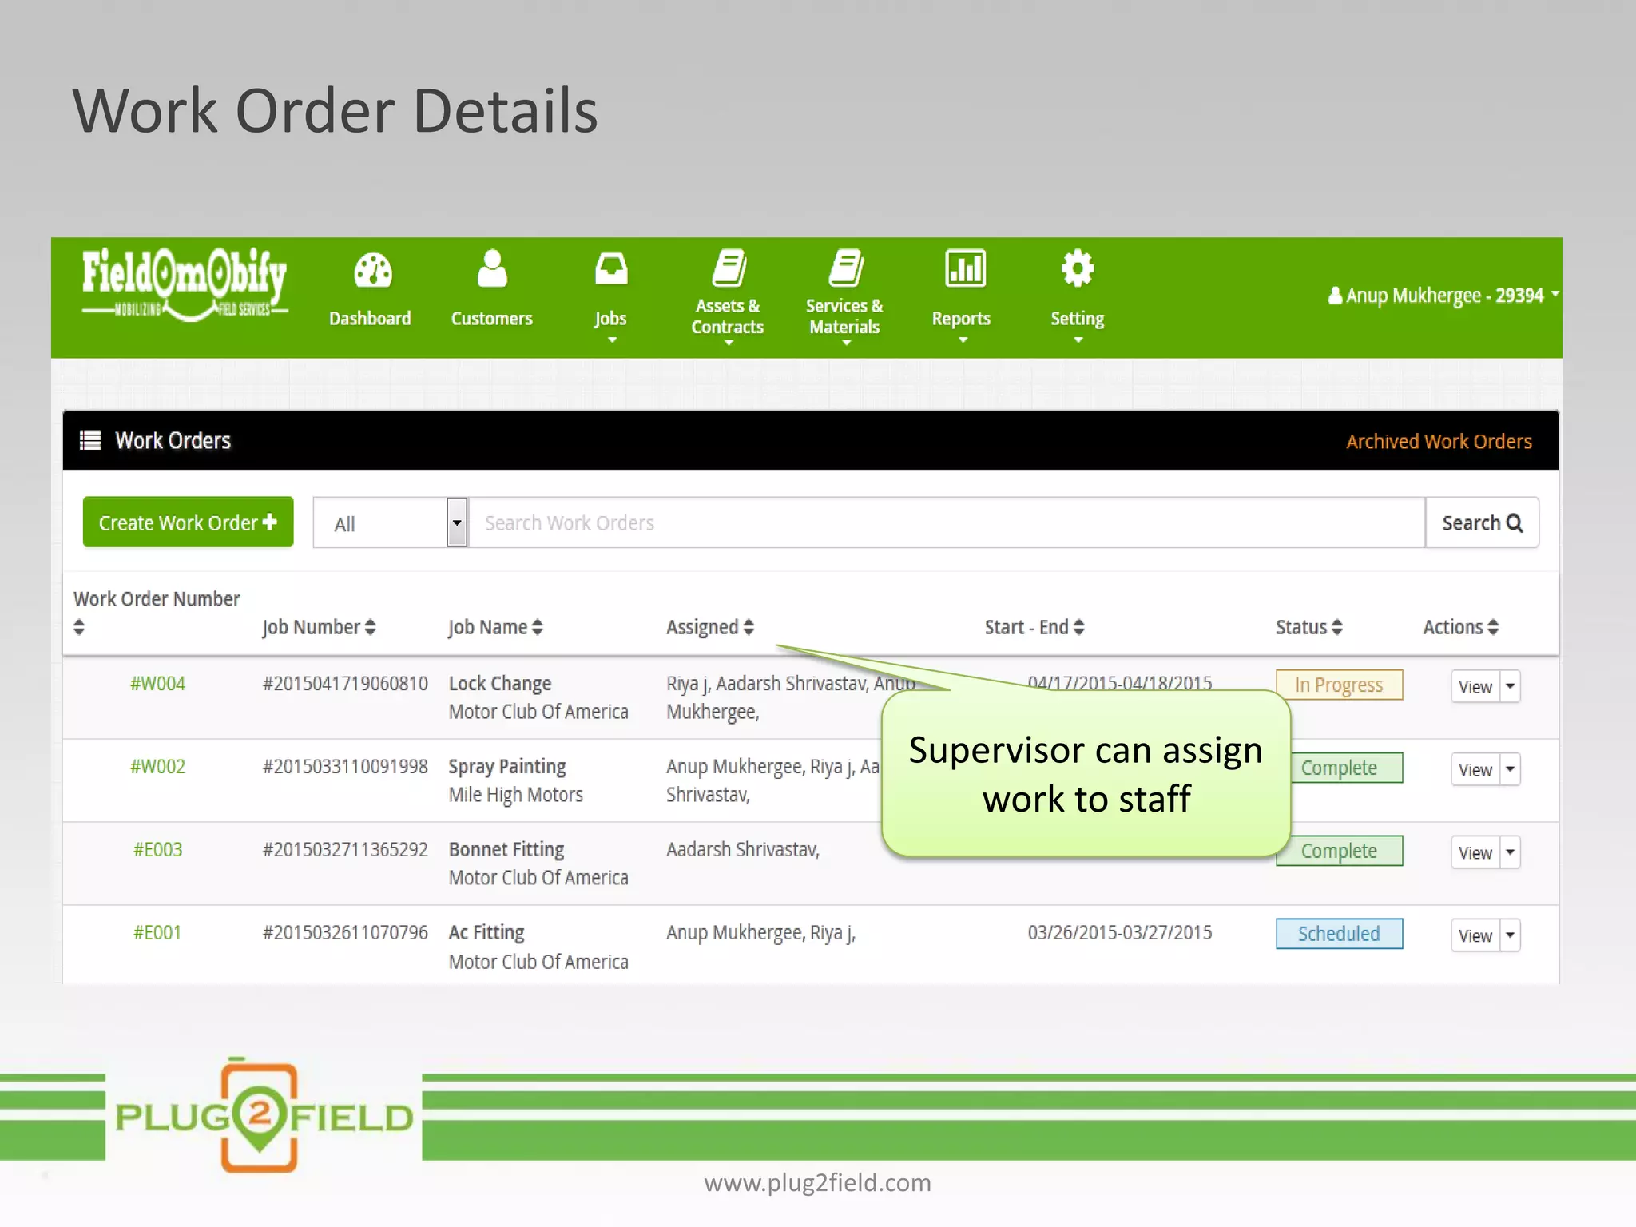Click the FieldOmobify logo
1636x1227 pixels.
click(184, 284)
